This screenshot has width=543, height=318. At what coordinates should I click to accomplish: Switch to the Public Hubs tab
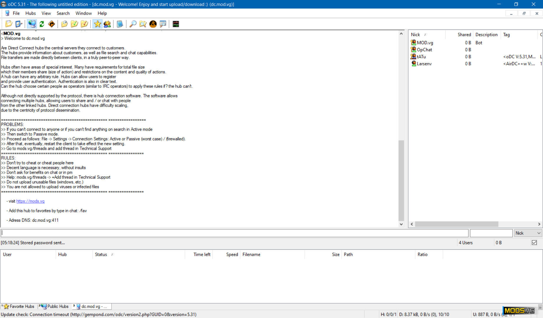[55, 306]
